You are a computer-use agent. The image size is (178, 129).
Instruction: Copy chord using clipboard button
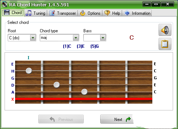[165, 44]
